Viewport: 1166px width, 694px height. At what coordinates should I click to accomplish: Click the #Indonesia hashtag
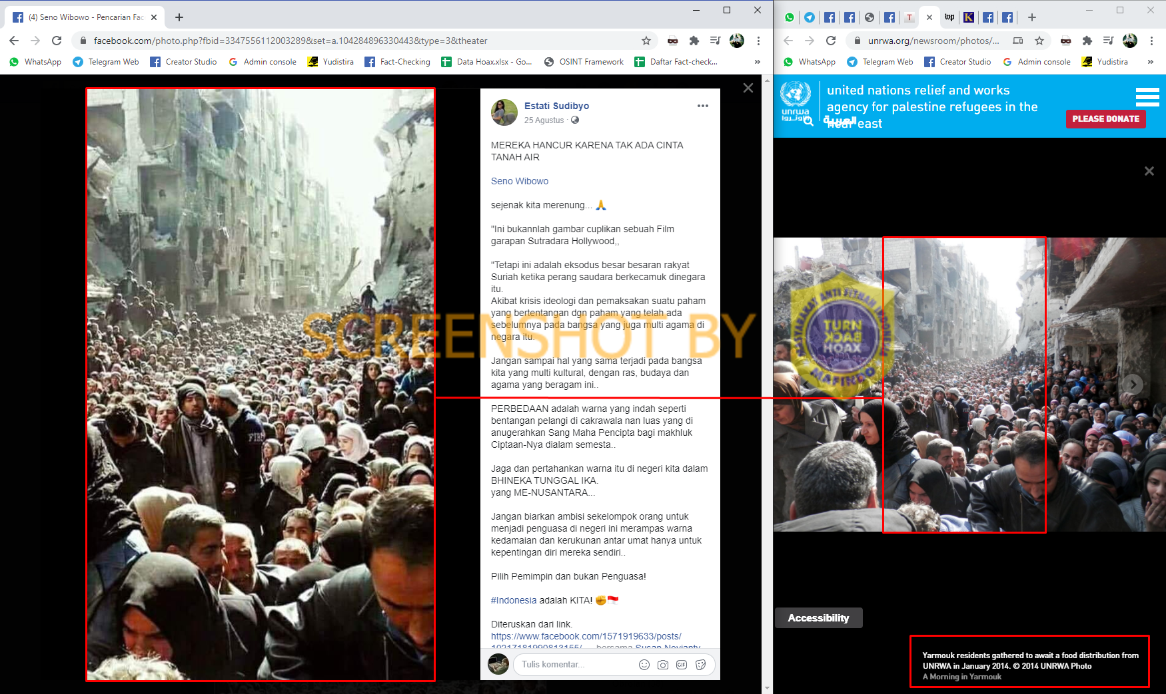point(514,600)
